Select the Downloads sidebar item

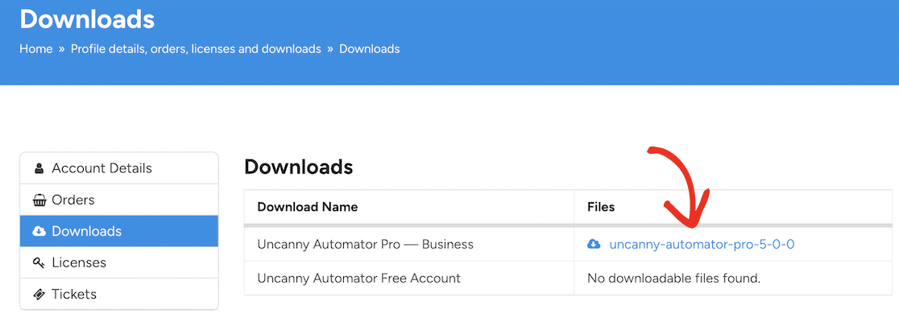click(86, 231)
